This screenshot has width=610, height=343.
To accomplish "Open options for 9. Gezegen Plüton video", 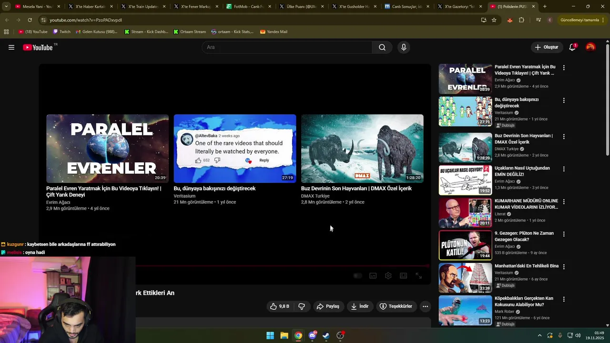I will [x=564, y=234].
